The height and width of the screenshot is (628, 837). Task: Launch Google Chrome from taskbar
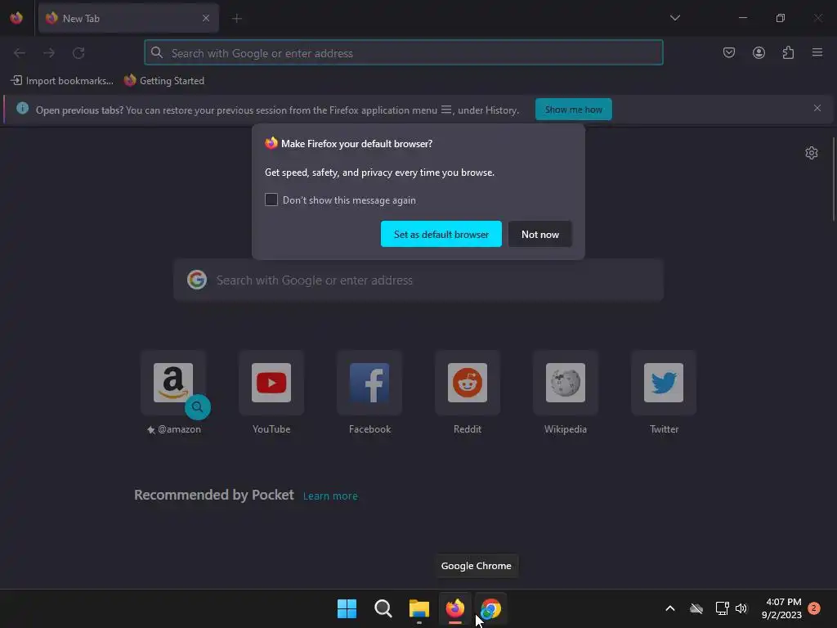tap(490, 608)
